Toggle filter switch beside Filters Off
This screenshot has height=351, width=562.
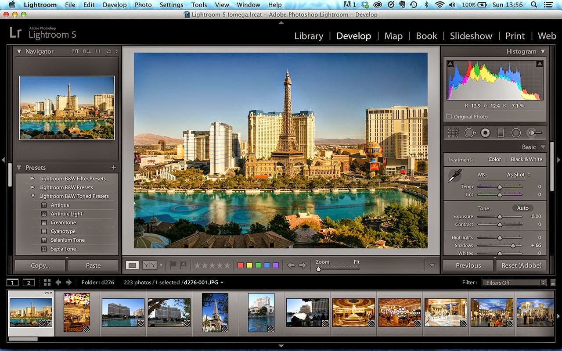pyautogui.click(x=552, y=283)
